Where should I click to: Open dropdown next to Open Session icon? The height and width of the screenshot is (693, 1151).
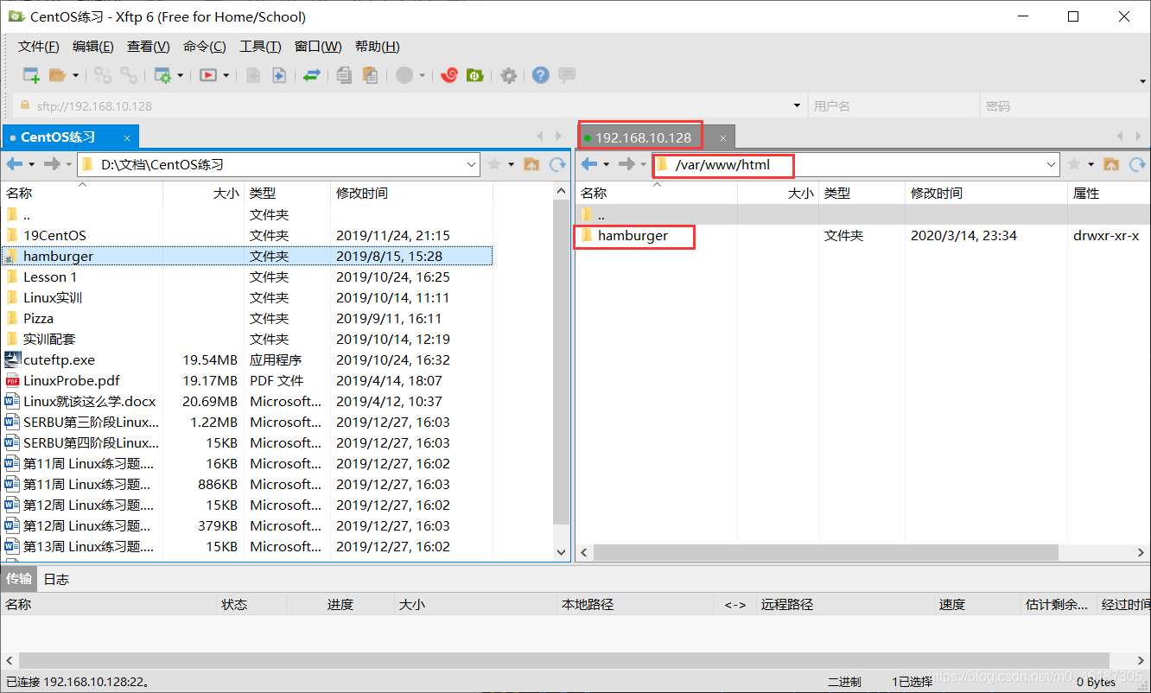click(76, 75)
